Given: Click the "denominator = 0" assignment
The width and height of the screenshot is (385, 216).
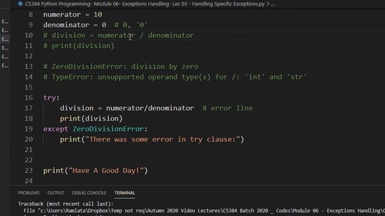Looking at the screenshot, I should 75,25.
